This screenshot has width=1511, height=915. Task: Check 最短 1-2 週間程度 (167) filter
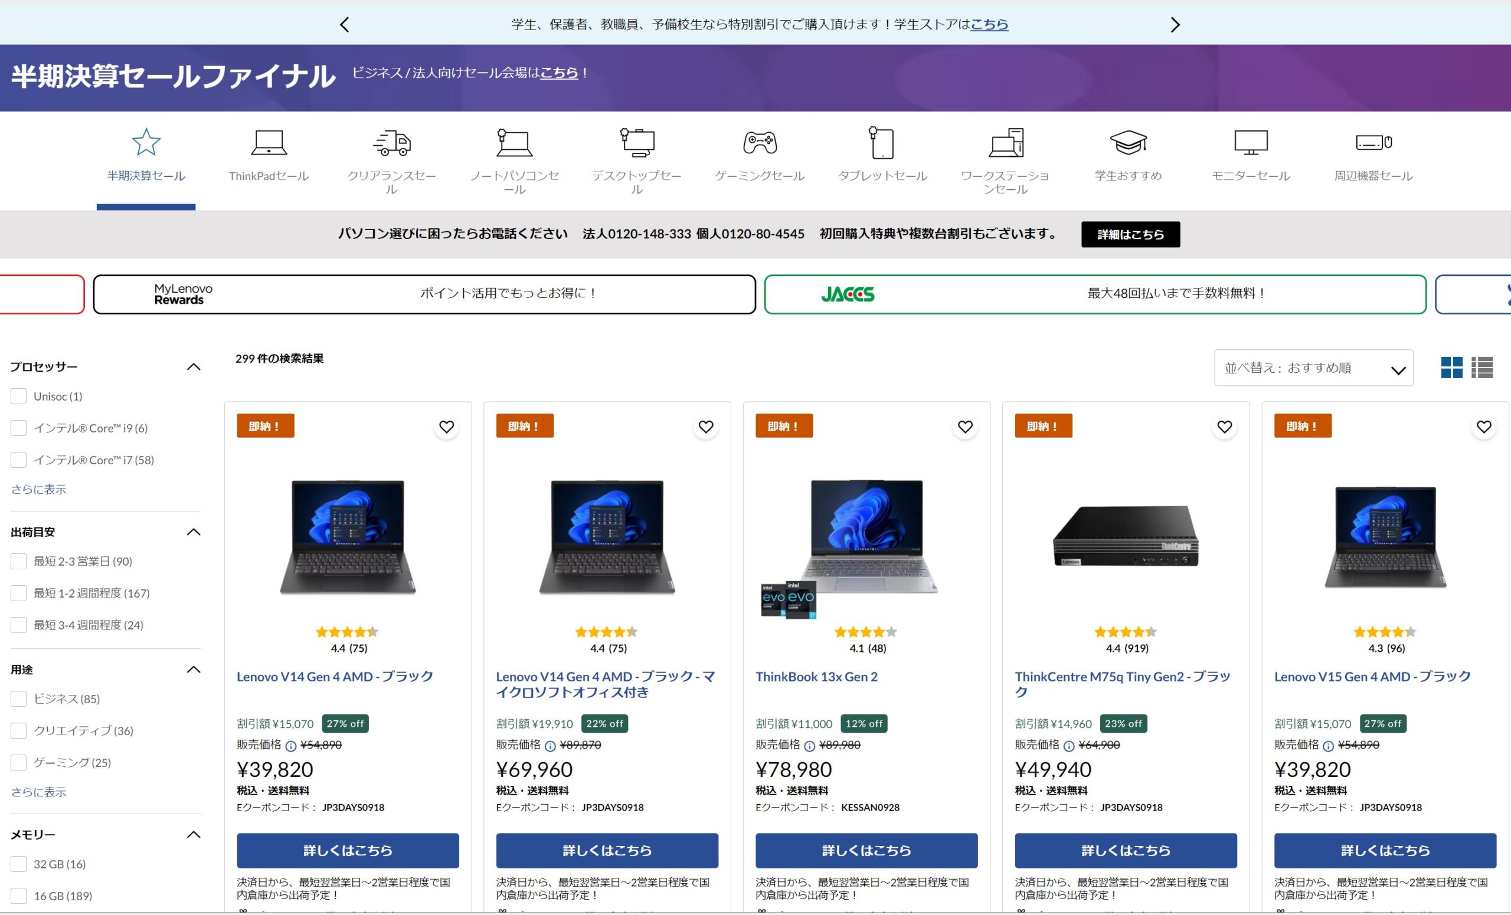pos(18,593)
